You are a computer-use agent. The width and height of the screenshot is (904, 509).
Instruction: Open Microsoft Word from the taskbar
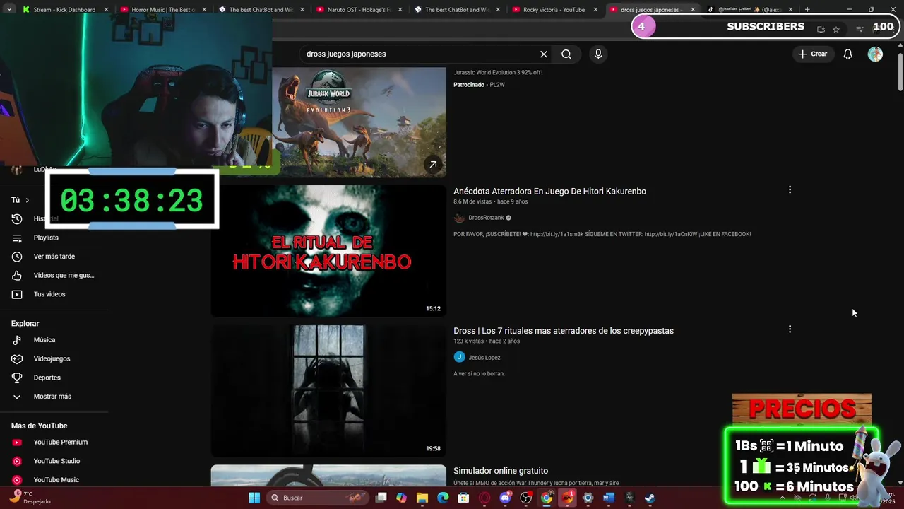tap(609, 498)
